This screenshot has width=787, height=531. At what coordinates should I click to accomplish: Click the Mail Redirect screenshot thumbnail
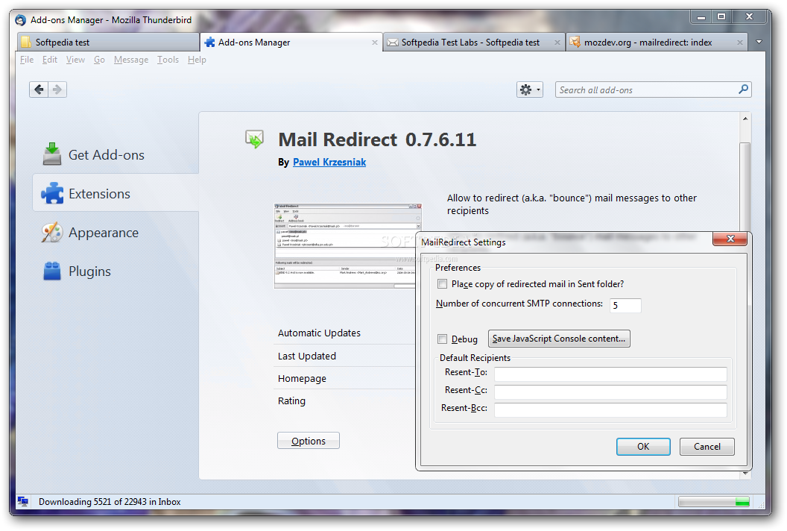[x=345, y=246]
